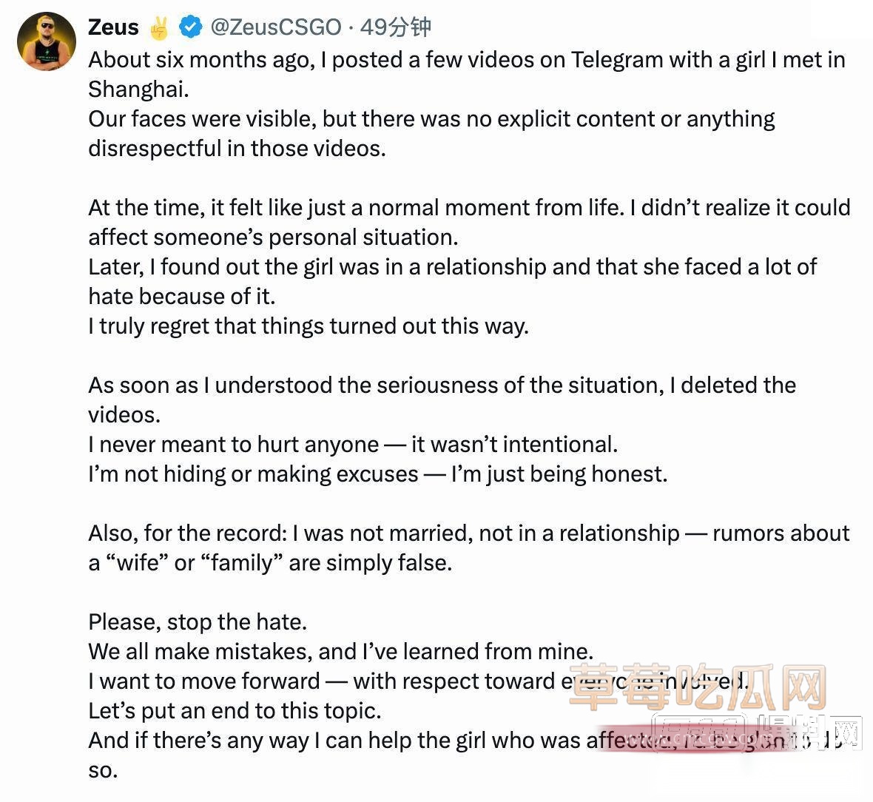Click the line "Also, for the record"
The image size is (873, 802).
[469, 533]
